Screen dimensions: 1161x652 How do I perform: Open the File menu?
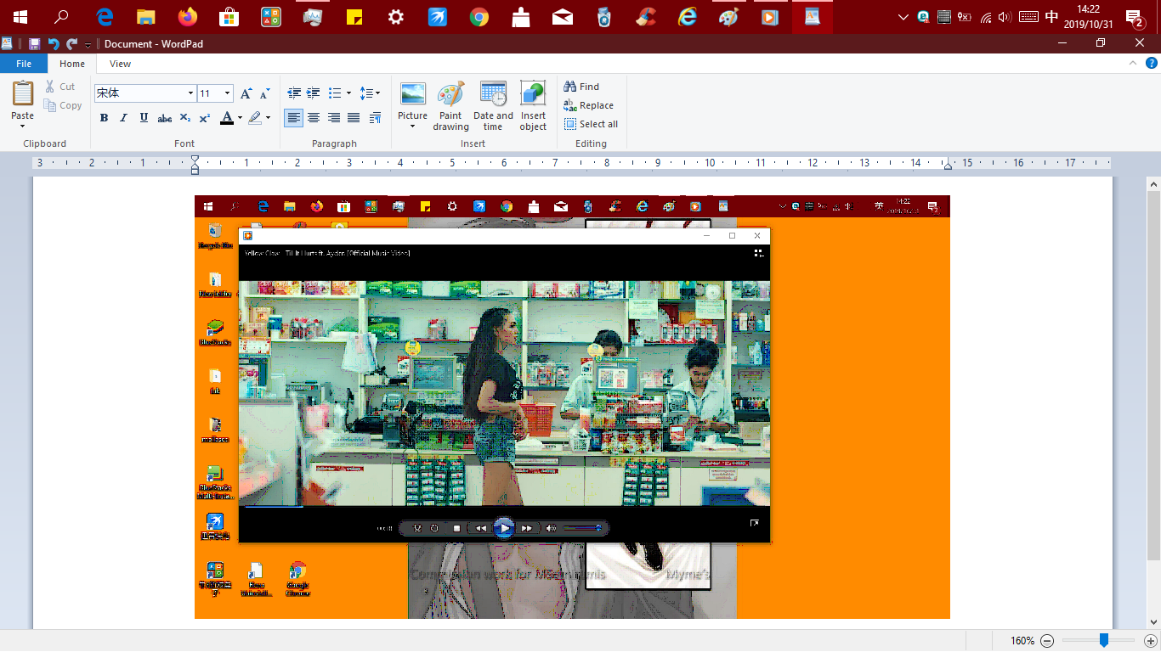tap(24, 64)
